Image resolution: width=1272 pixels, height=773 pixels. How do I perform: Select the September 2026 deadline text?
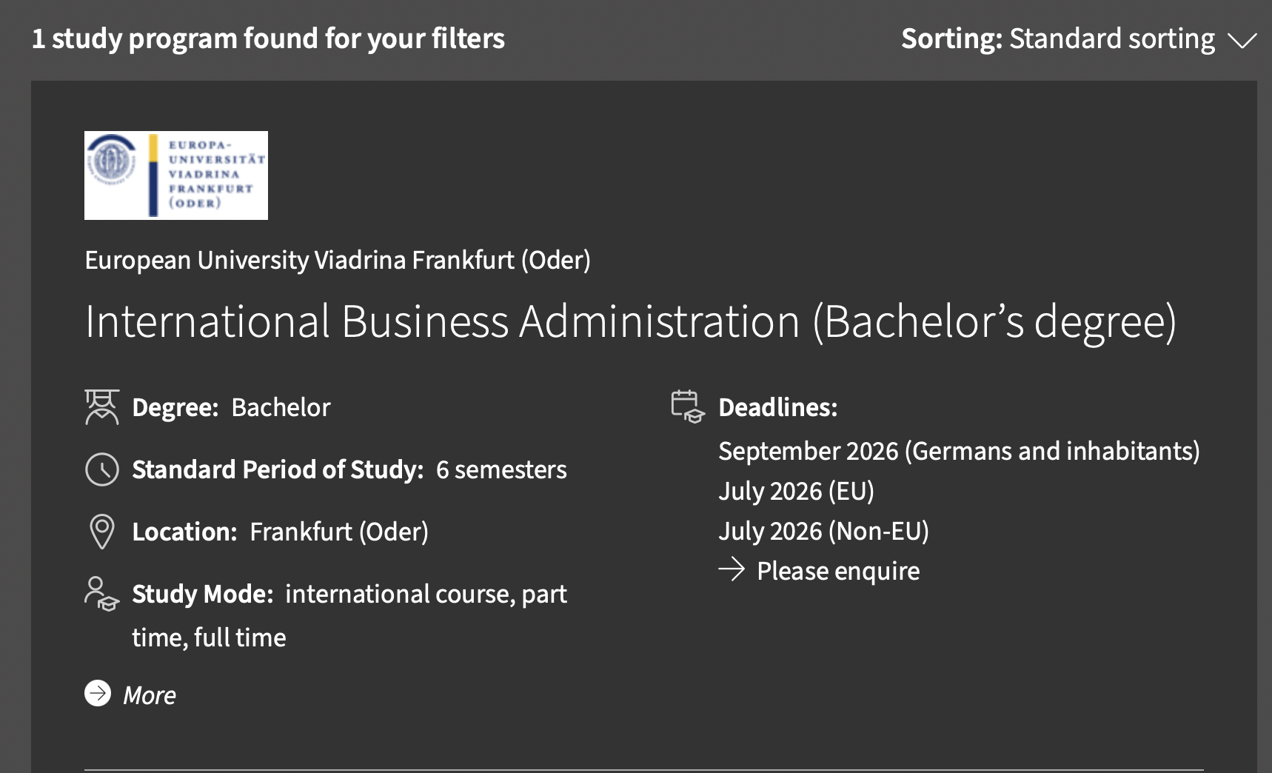959,451
